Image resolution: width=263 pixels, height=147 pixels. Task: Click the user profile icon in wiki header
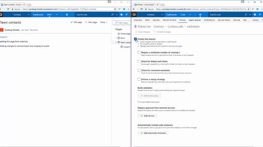tap(127, 15)
